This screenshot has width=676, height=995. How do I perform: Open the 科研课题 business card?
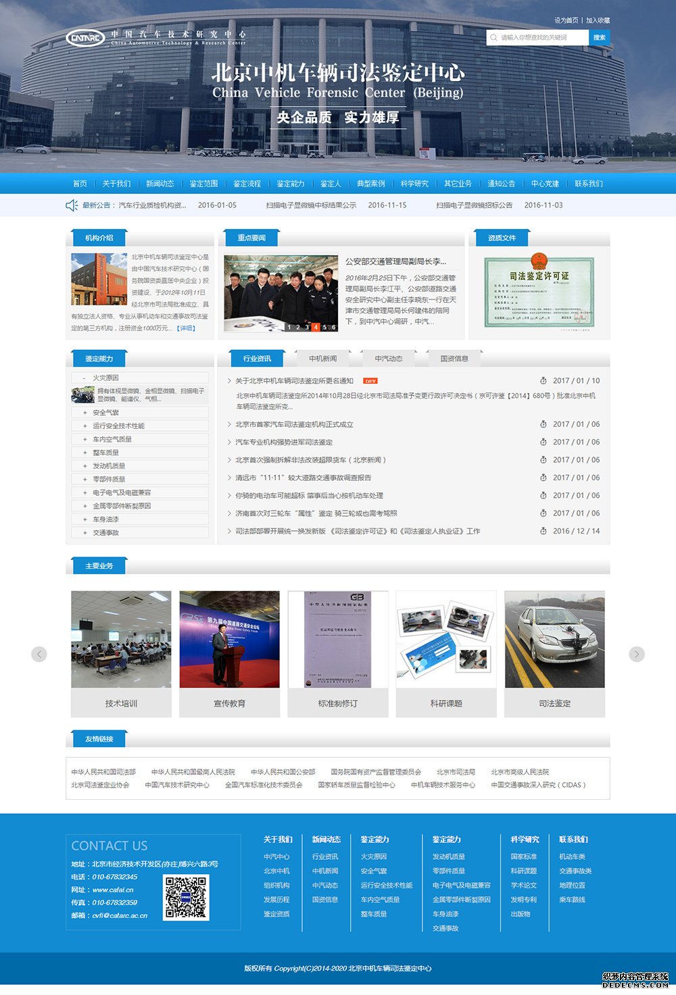tap(446, 654)
